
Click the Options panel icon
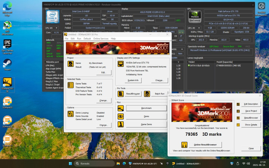(71, 114)
